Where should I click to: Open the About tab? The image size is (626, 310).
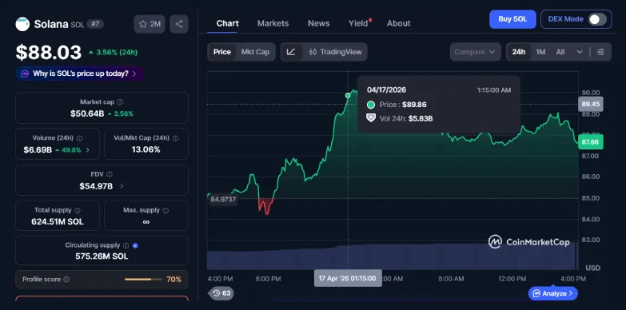[398, 23]
